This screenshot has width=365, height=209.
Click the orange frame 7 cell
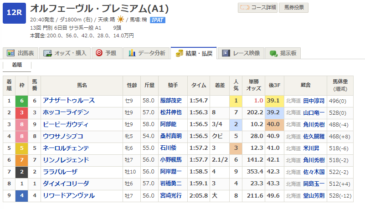(22, 160)
